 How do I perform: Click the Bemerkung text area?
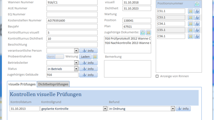(127, 69)
